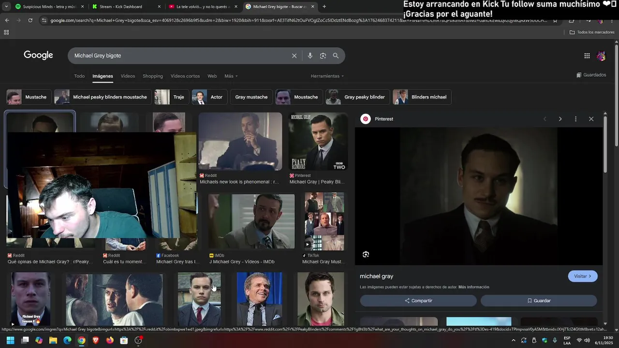
Task: Open the TikTok Michael Gray Must... collage result
Action: point(324,221)
